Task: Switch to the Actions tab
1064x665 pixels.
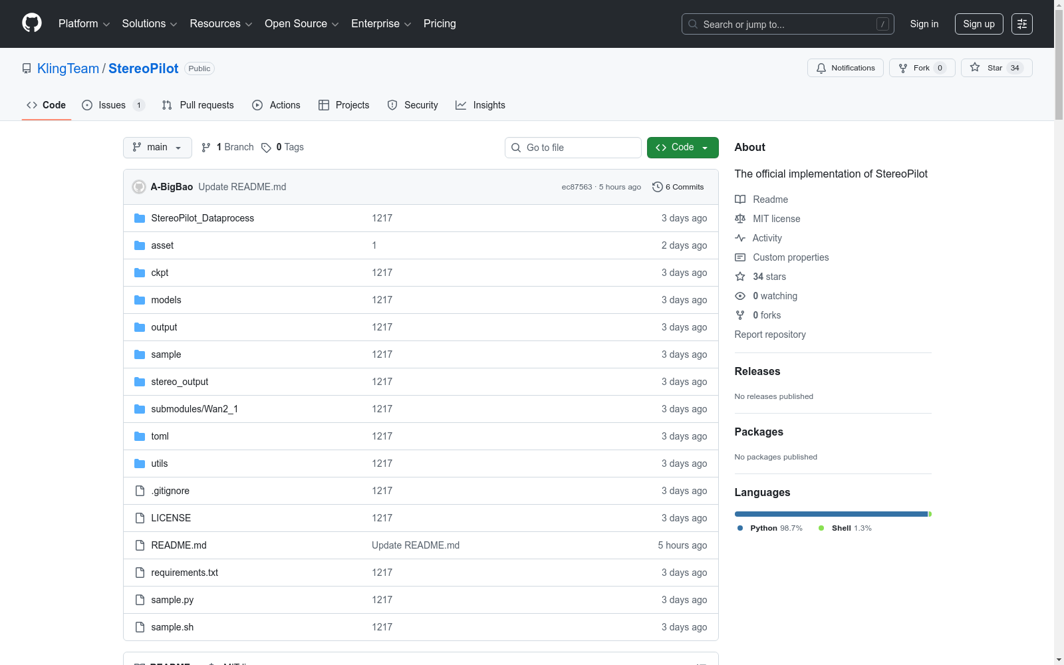Action: click(x=277, y=105)
